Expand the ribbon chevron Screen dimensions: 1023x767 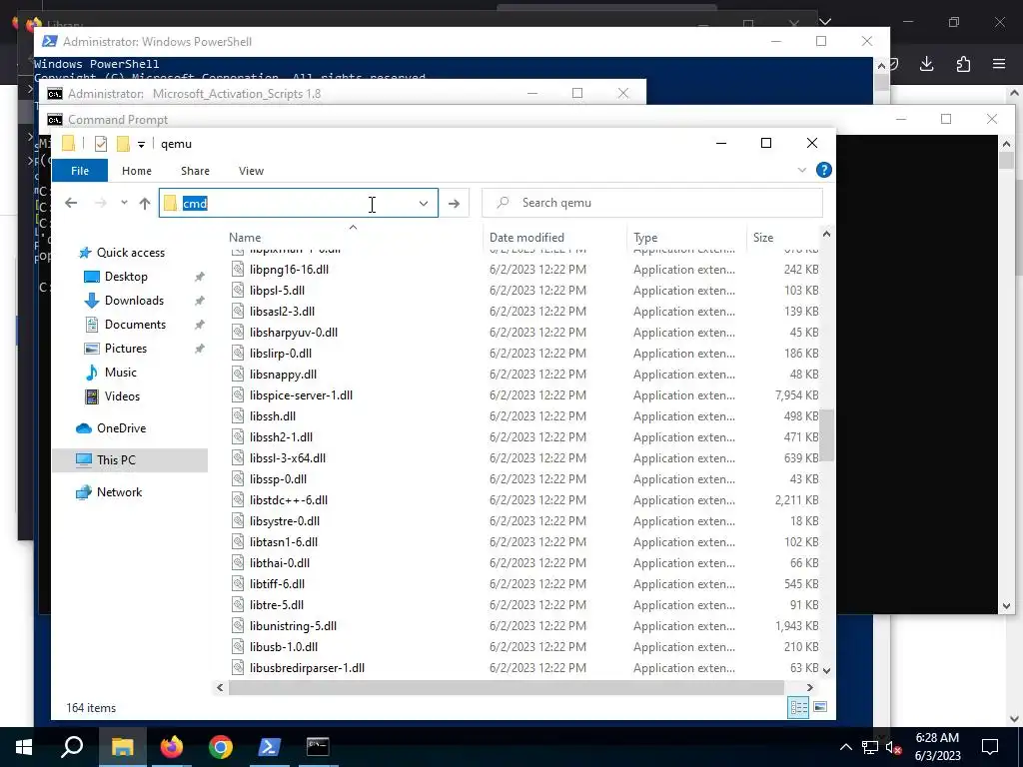[802, 170]
